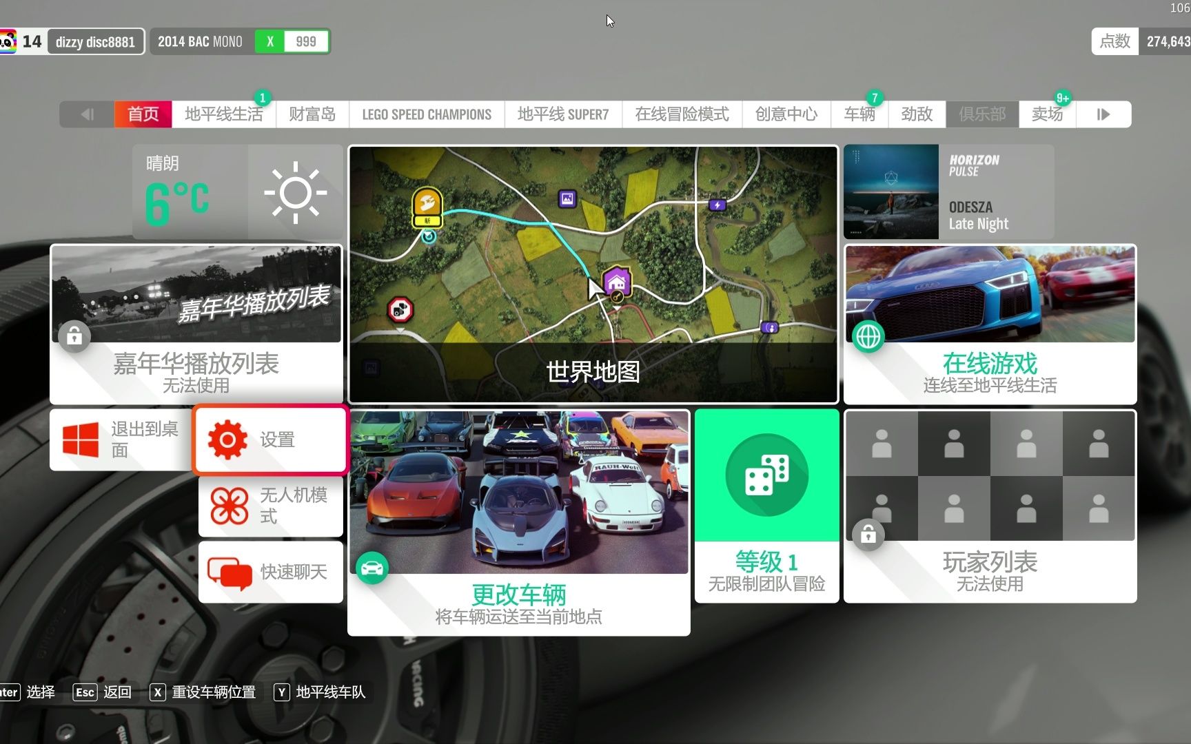The width and height of the screenshot is (1191, 744).
Task: Select the 等级 1 team adventure tile
Action: click(x=767, y=506)
